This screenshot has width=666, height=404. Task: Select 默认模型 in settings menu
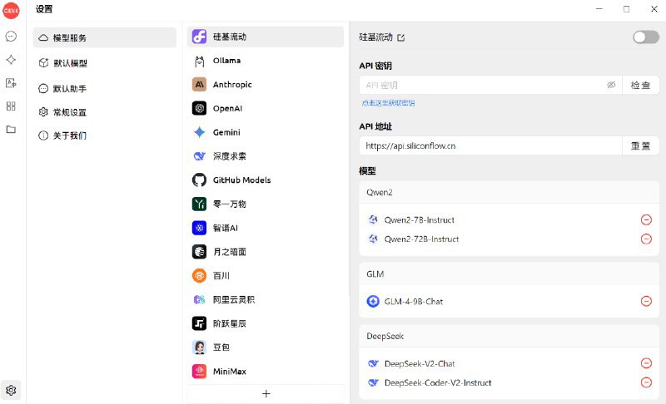[70, 63]
